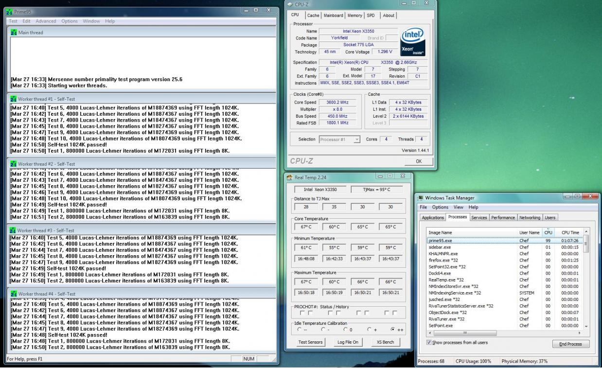Switch to the About tab in CPU-Z
The image size is (602, 369).
point(389,16)
